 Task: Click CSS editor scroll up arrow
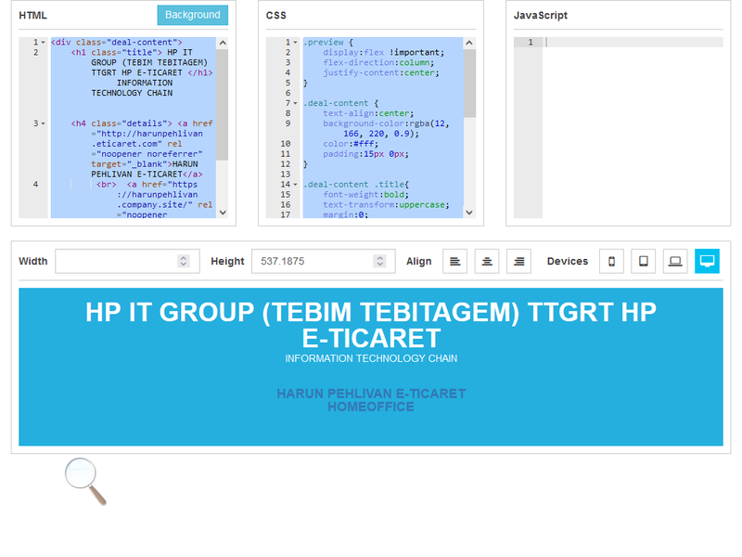[x=469, y=43]
